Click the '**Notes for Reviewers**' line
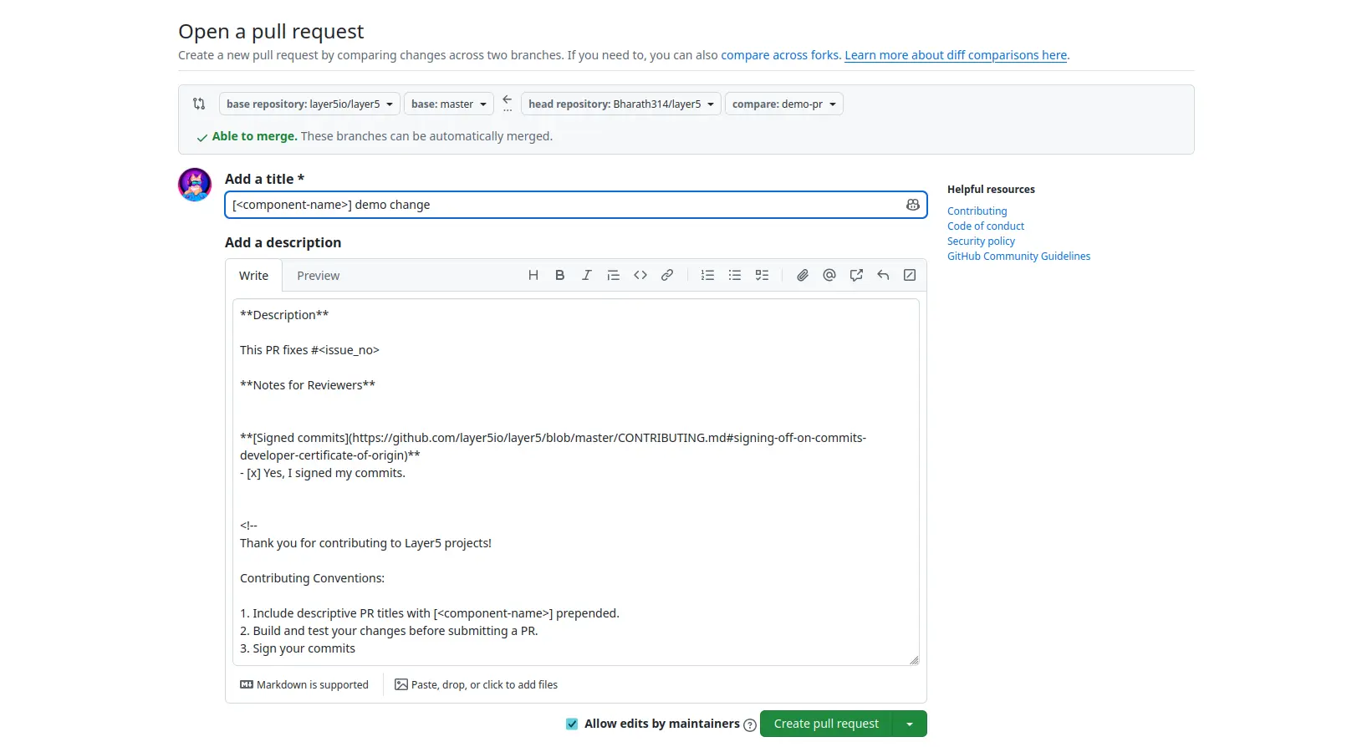1352x747 pixels. pyautogui.click(x=308, y=385)
